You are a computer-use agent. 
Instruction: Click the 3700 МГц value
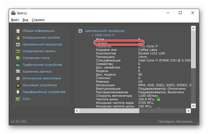146,103
